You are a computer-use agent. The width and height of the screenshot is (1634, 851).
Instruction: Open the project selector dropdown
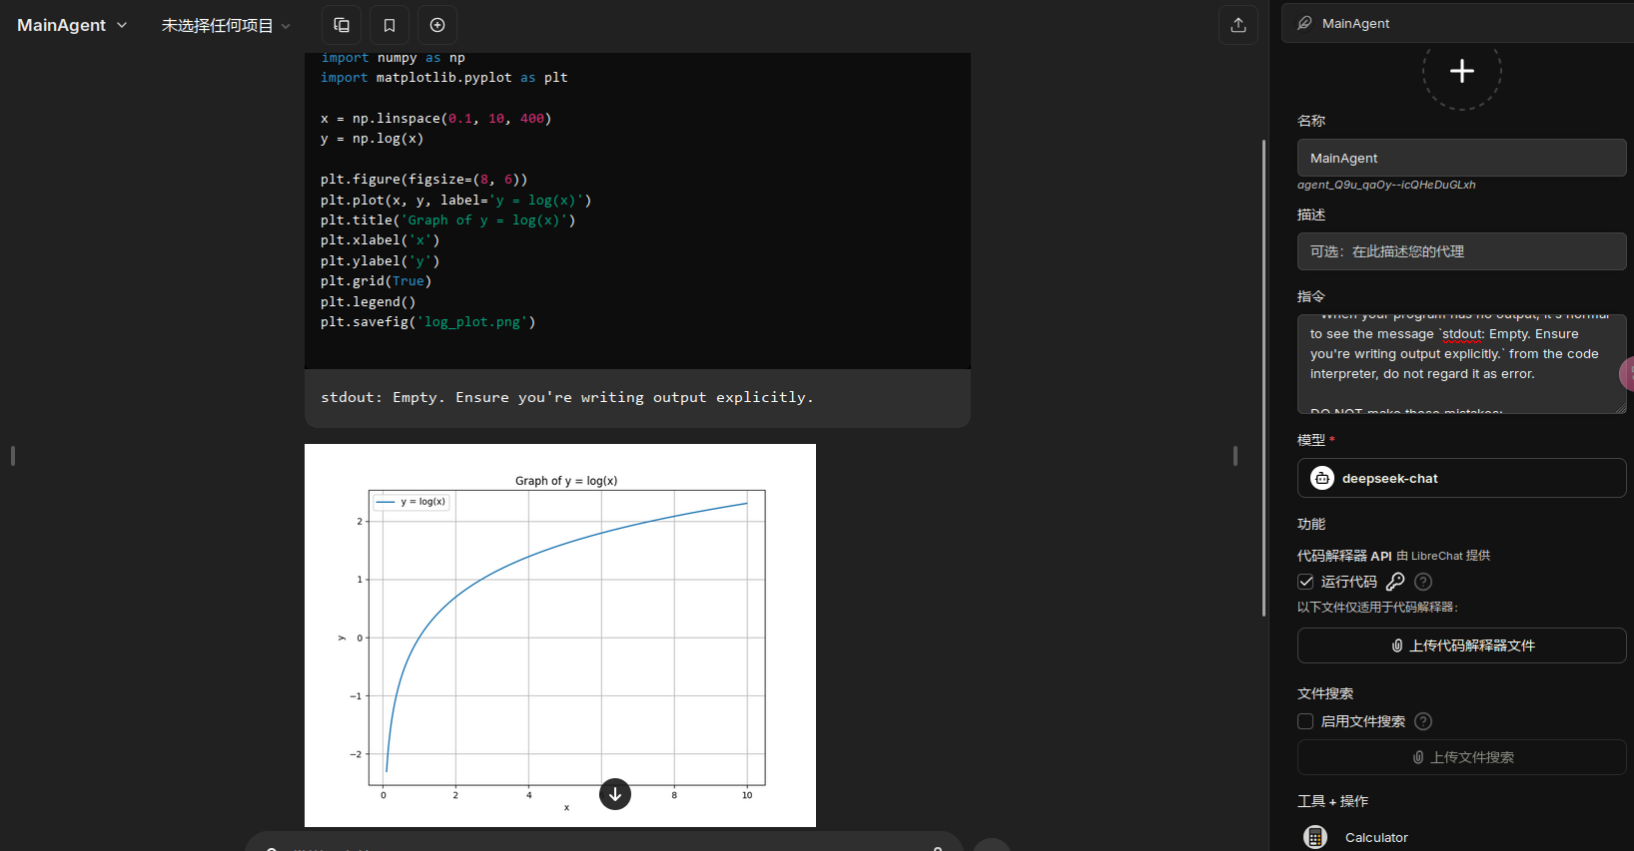[x=226, y=25]
